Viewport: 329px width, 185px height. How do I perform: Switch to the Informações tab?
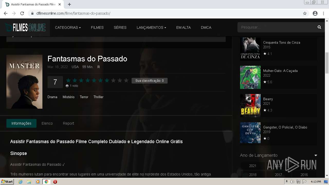tap(21, 123)
